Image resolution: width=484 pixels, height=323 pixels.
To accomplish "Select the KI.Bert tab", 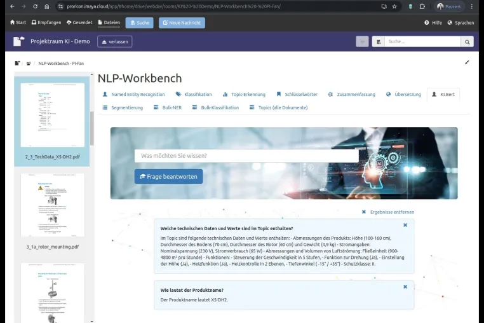I will coord(443,94).
